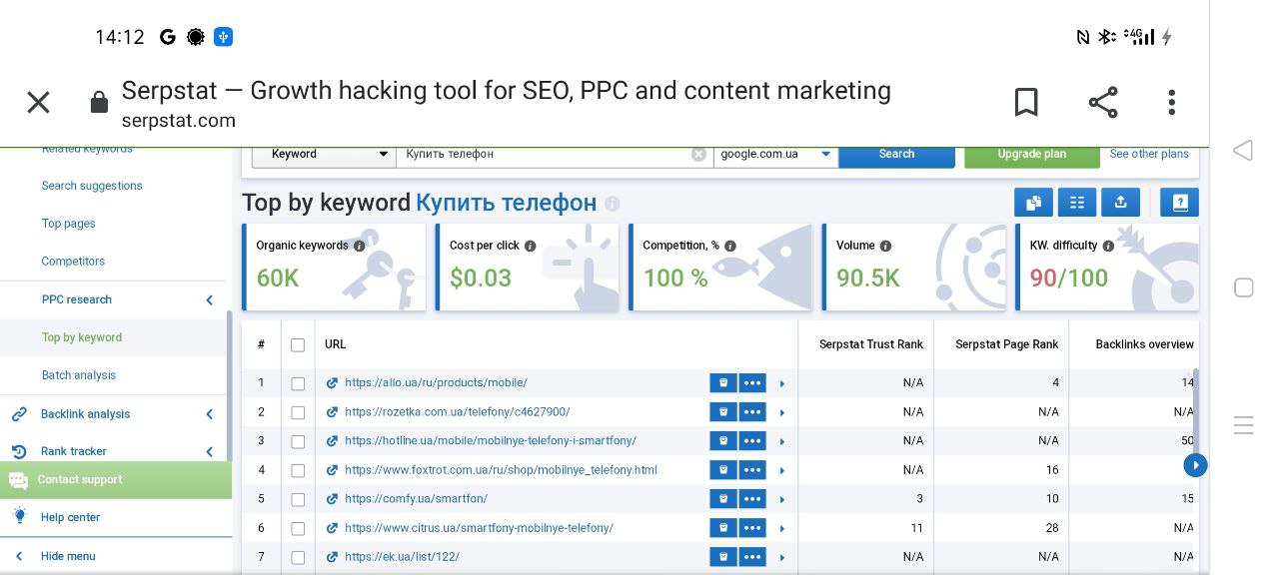Check the box for ek.ua row
The height and width of the screenshot is (575, 1279).
point(298,557)
